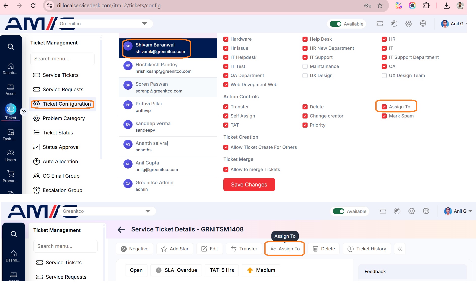Uncheck the Mark Spam action control

(384, 116)
